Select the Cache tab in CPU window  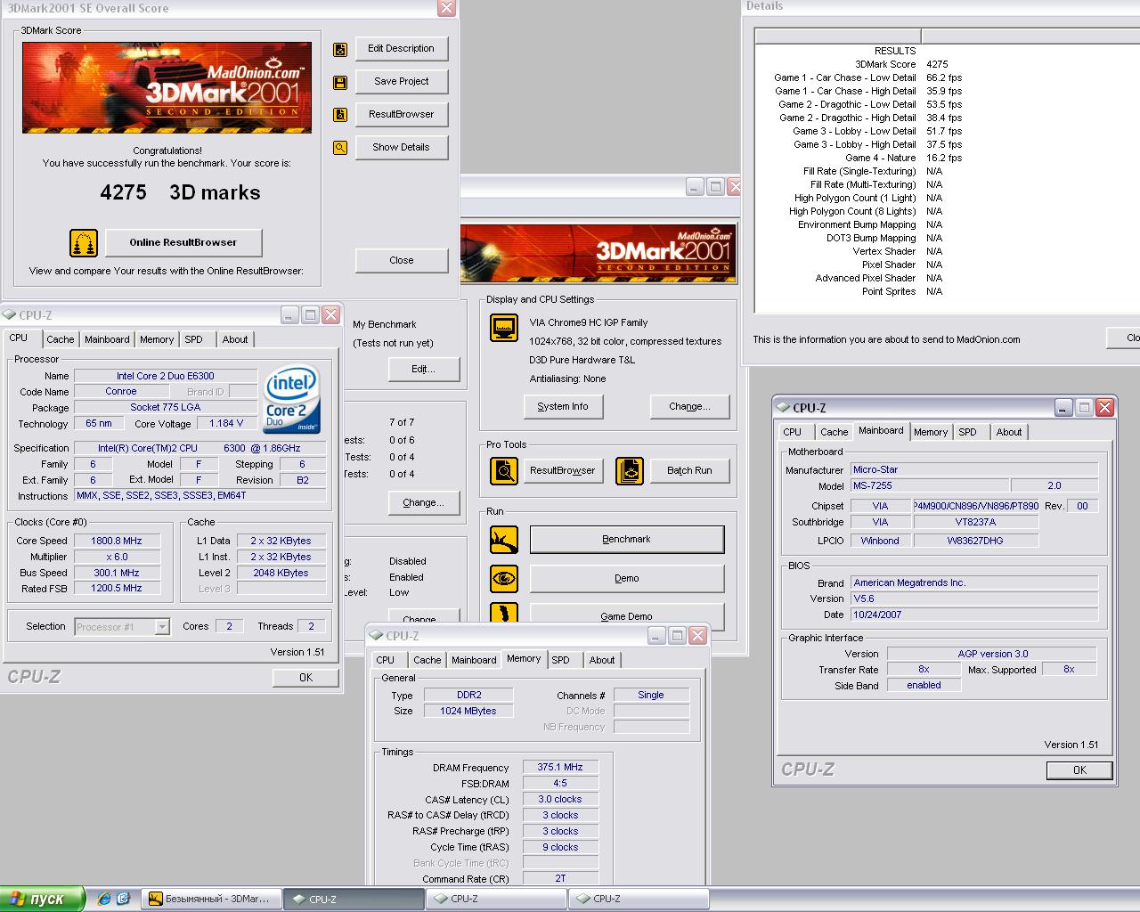click(61, 339)
